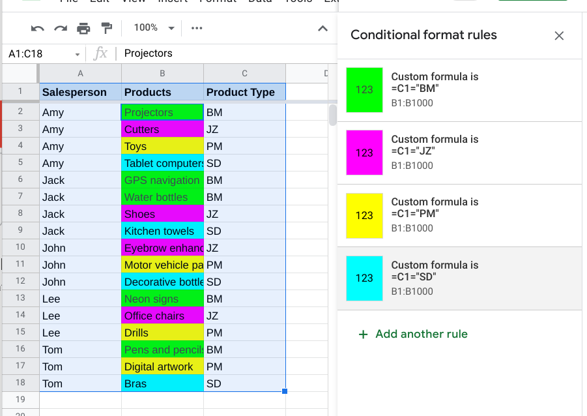Click the SD cell in row 18
Screen dimensions: 587x416
[244, 383]
